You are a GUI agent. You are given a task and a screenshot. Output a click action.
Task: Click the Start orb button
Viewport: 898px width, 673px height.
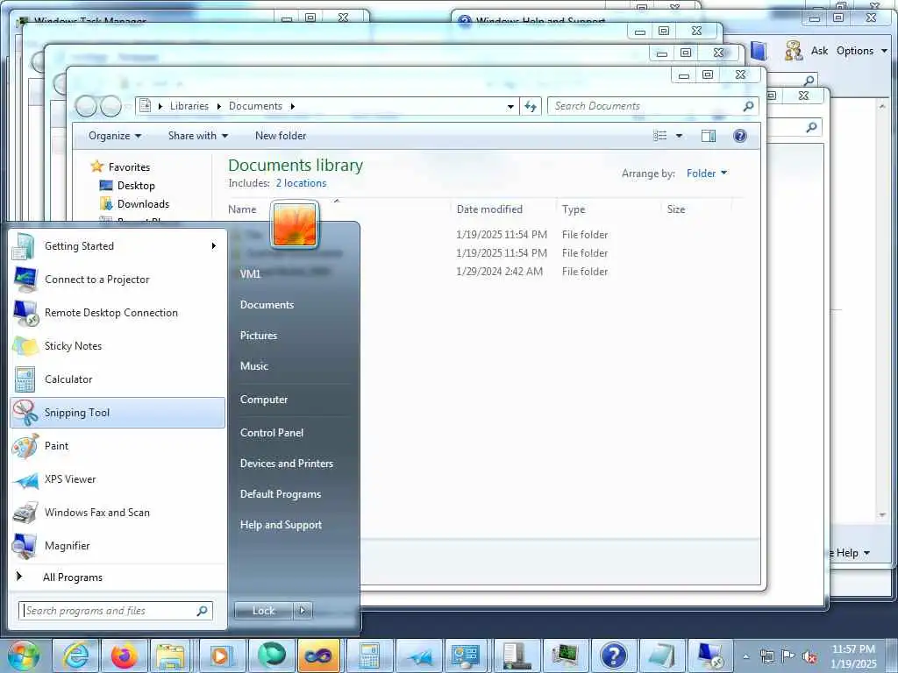23,655
